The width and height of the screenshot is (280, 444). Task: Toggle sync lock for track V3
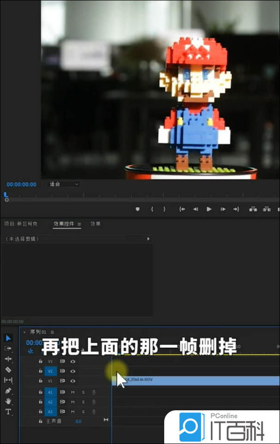62,361
